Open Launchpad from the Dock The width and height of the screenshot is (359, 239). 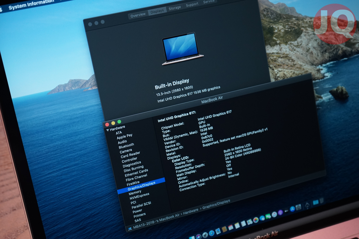click(205, 235)
